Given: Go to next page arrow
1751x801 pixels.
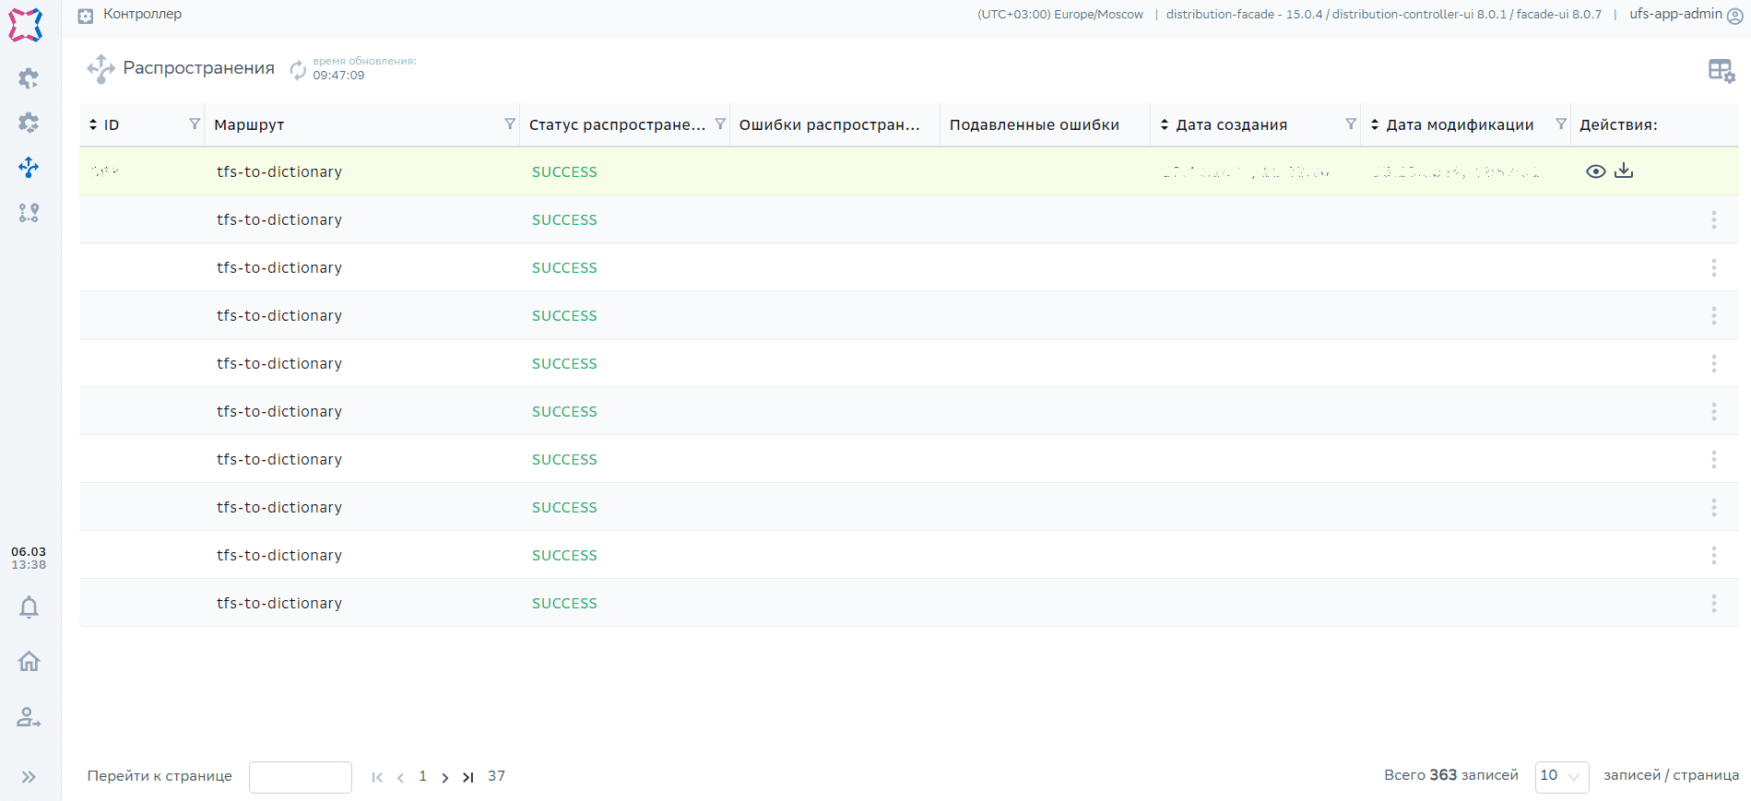Looking at the screenshot, I should point(445,777).
